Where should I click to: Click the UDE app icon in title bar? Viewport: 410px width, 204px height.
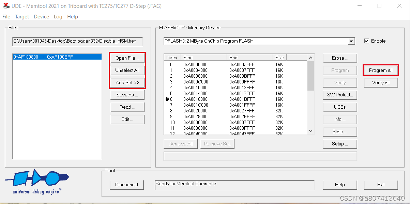6,6
